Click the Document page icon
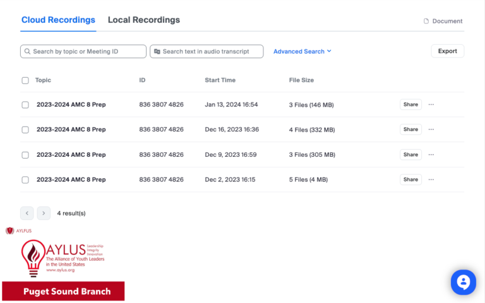Image resolution: width=485 pixels, height=303 pixels. point(426,21)
